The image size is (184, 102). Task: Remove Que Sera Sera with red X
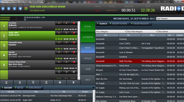(x=74, y=62)
